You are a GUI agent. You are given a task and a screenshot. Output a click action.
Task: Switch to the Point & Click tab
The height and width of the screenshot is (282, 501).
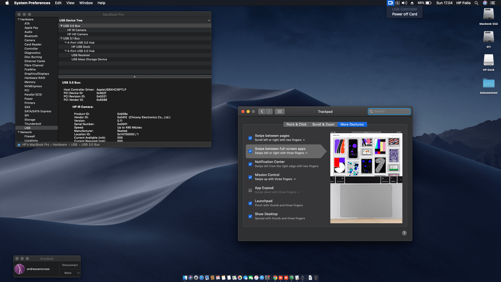pyautogui.click(x=296, y=125)
